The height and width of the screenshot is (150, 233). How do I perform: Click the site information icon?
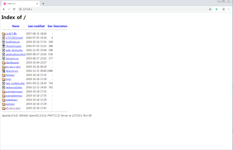click(20, 9)
